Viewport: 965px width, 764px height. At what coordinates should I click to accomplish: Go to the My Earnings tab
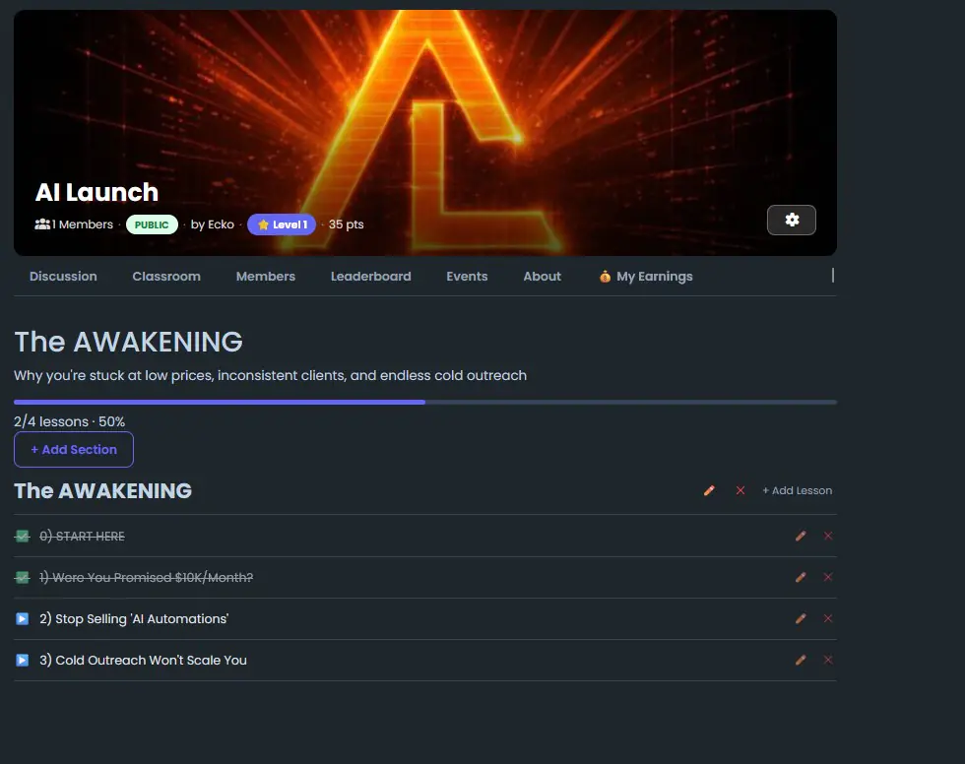point(645,277)
